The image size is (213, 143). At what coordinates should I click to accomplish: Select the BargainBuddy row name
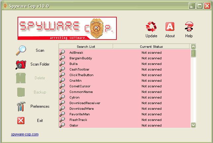coord(81,58)
